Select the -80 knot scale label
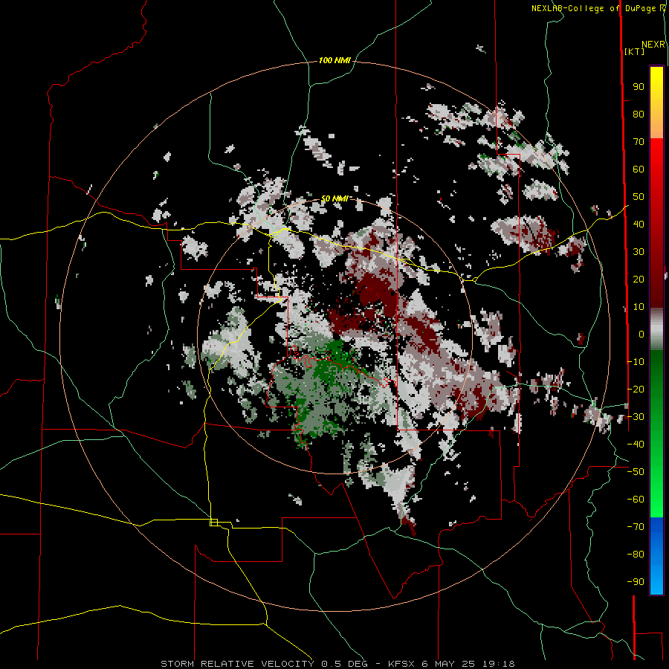Viewport: 669px width, 669px height. 636,555
